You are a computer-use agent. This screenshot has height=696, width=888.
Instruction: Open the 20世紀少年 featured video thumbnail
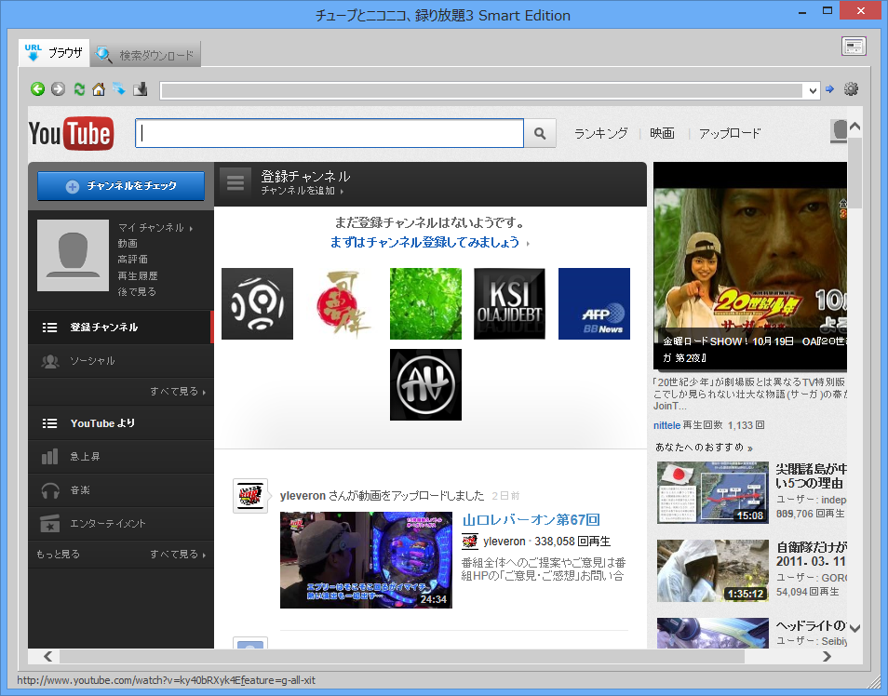click(750, 266)
